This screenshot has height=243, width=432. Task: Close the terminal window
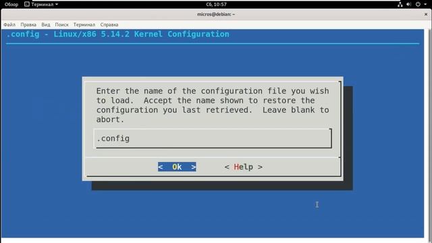[426, 14]
